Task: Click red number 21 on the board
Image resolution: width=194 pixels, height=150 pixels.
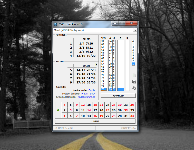Action: pyautogui.click(x=101, y=105)
